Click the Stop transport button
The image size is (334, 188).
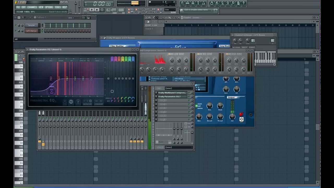pos(97,10)
